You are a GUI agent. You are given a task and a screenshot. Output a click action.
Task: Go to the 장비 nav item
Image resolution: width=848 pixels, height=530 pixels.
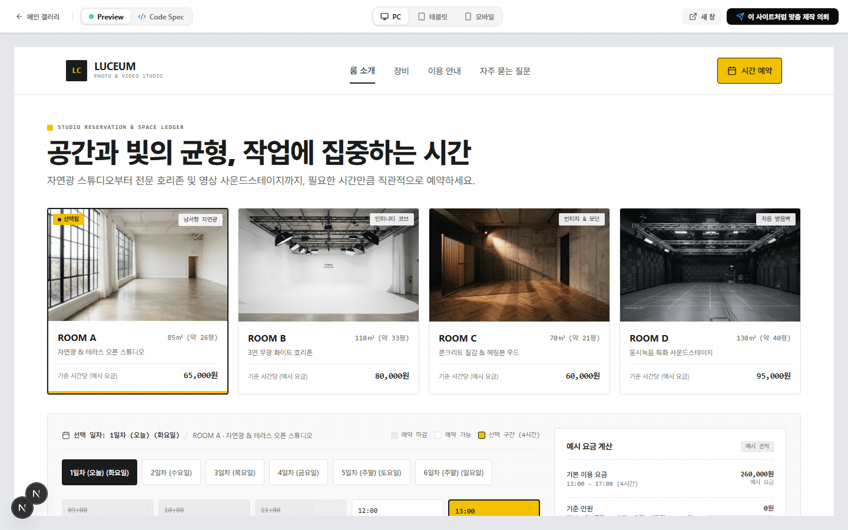coord(402,71)
